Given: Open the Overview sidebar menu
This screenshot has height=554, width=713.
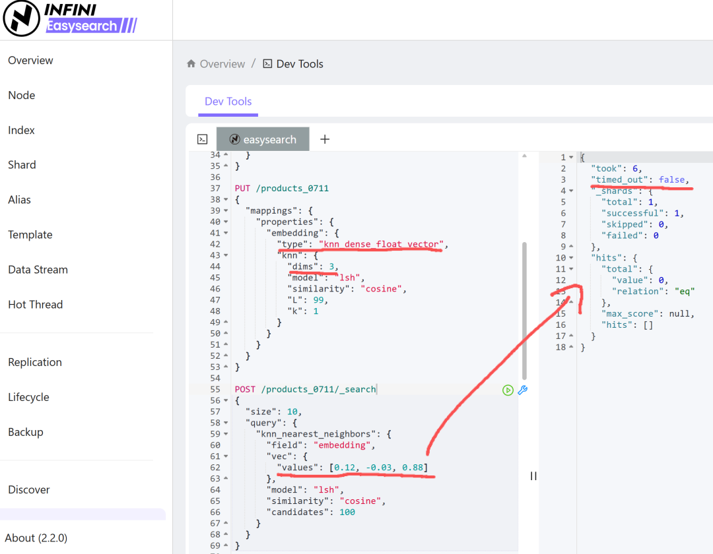Looking at the screenshot, I should 30,61.
